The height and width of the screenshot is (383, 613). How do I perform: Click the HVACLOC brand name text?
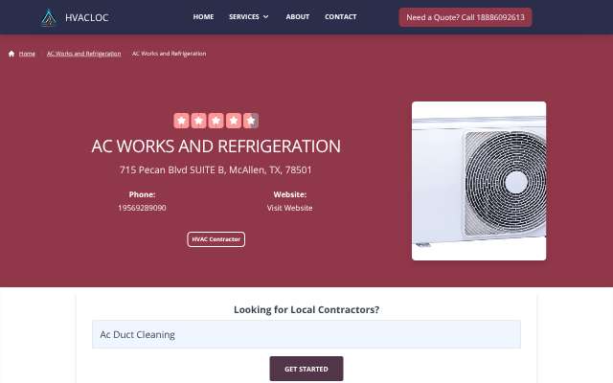(87, 17)
